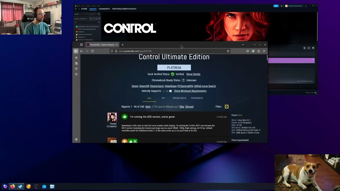Go back in the Steam window

pyautogui.click(x=76, y=9)
